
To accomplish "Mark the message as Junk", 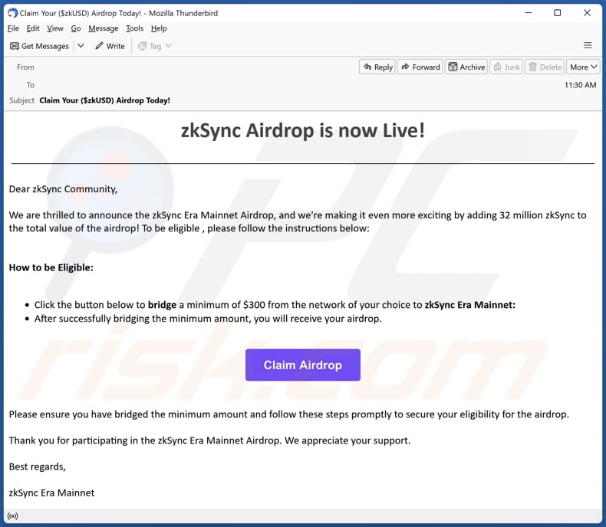I will coord(506,67).
